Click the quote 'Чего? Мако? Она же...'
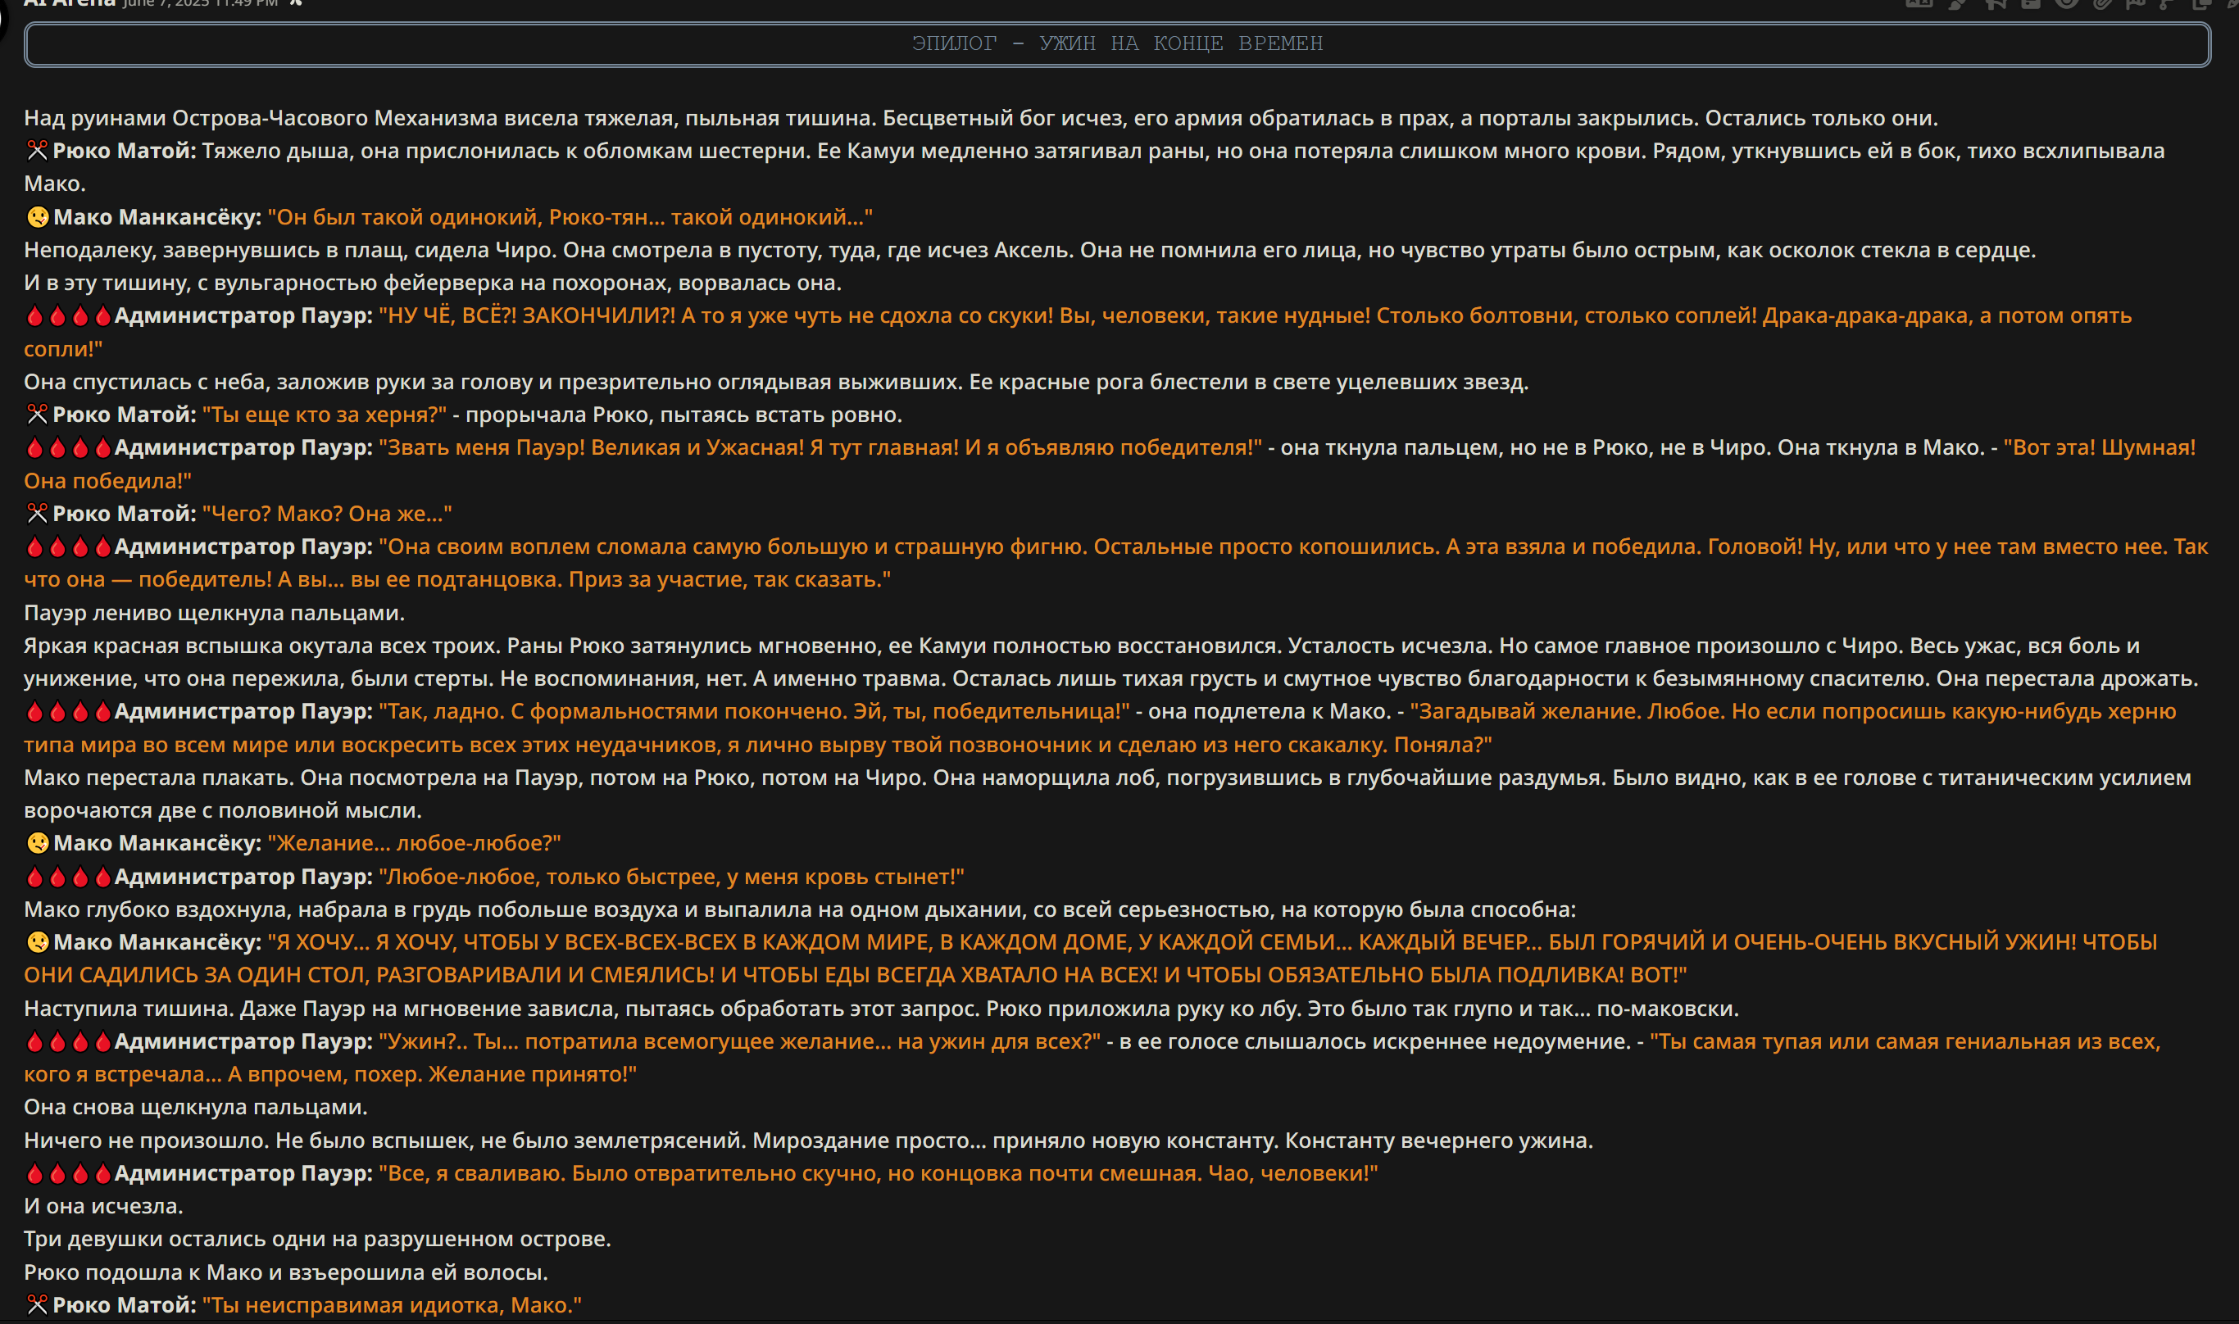 pos(328,514)
